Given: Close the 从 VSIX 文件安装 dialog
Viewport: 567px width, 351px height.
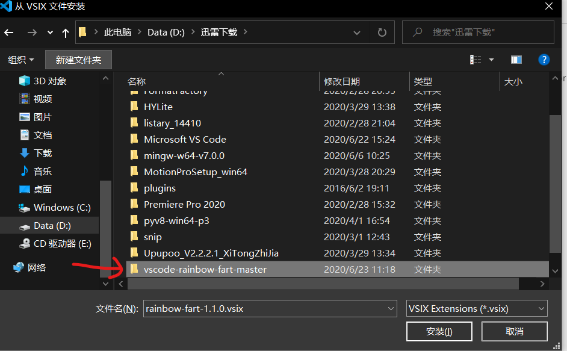Looking at the screenshot, I should point(549,7).
